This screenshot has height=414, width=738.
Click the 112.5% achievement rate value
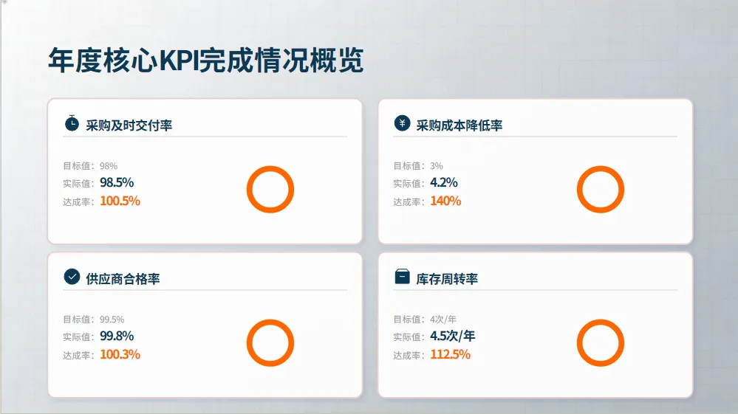[450, 354]
